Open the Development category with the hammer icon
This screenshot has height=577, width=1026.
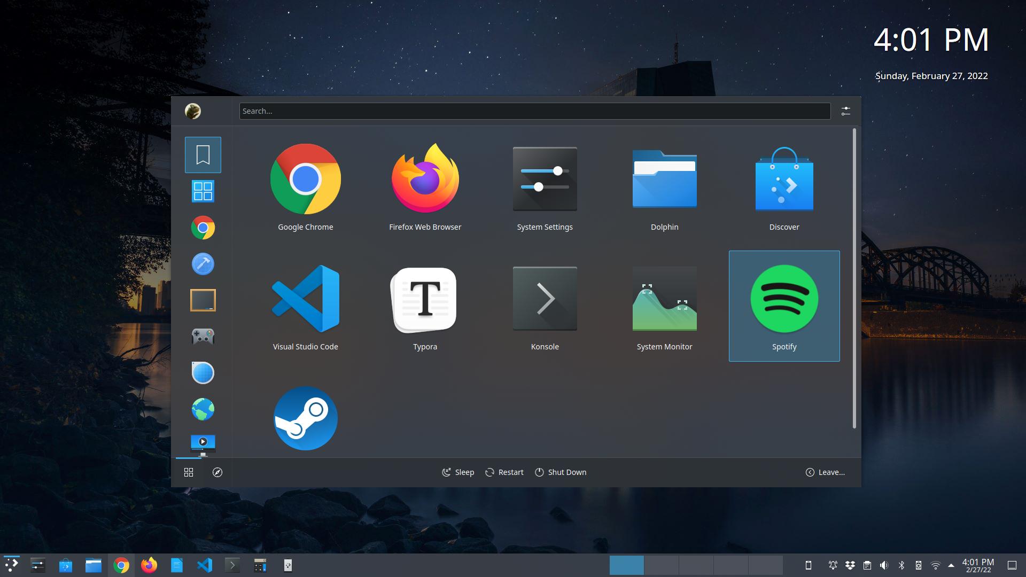click(x=203, y=263)
